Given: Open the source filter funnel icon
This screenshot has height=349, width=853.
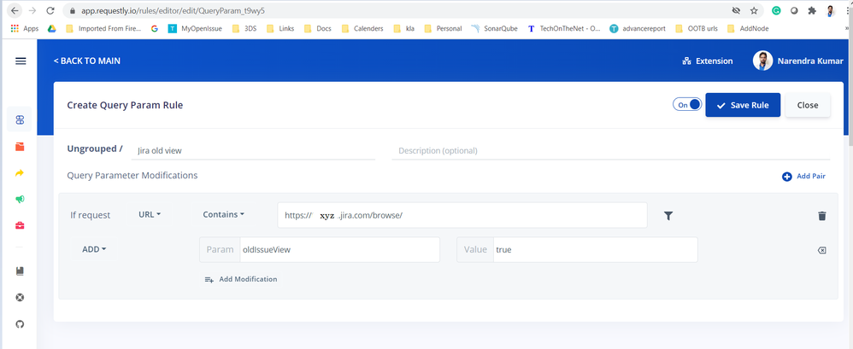Looking at the screenshot, I should [x=668, y=216].
